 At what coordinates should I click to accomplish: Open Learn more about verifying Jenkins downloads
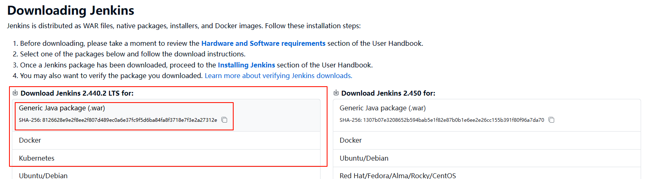point(278,76)
